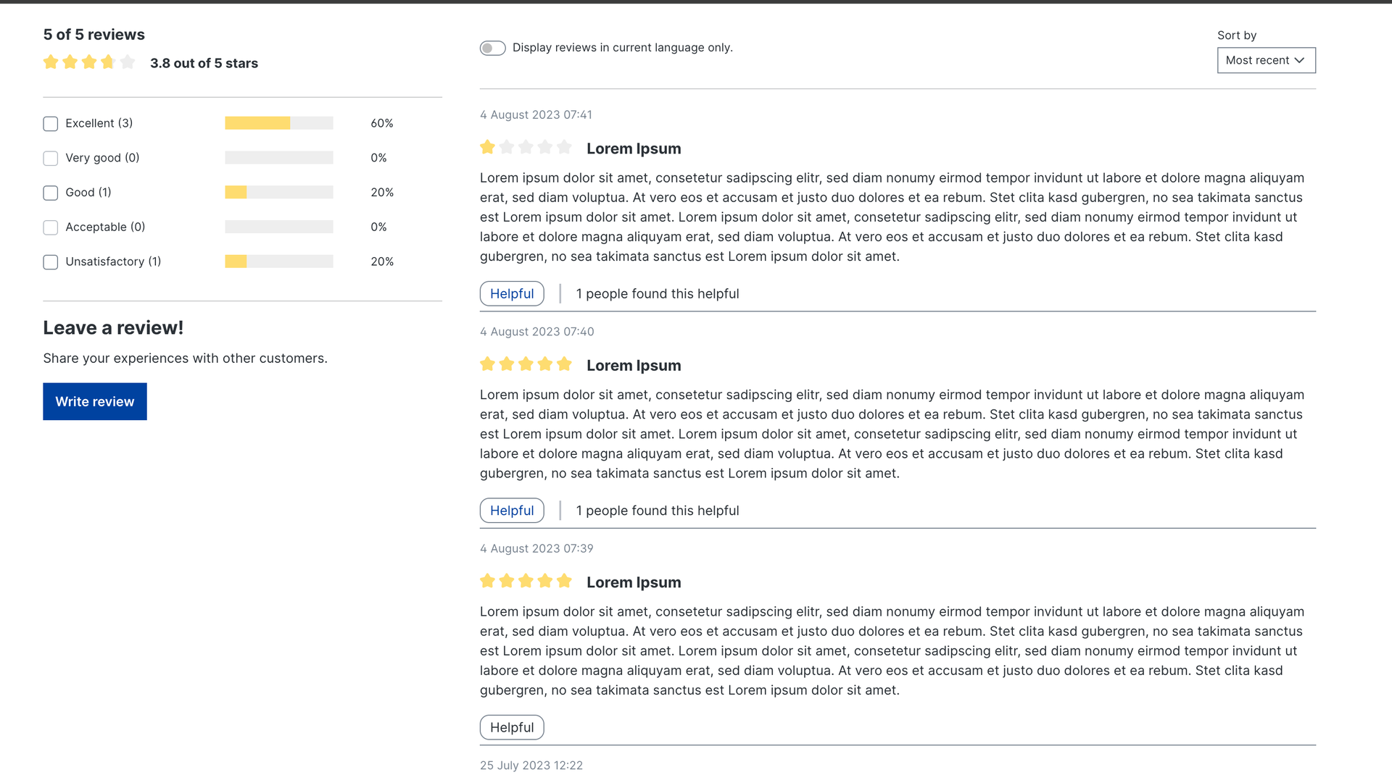The width and height of the screenshot is (1392, 775).
Task: Click Helpful on the 07:39 review
Action: tap(511, 727)
